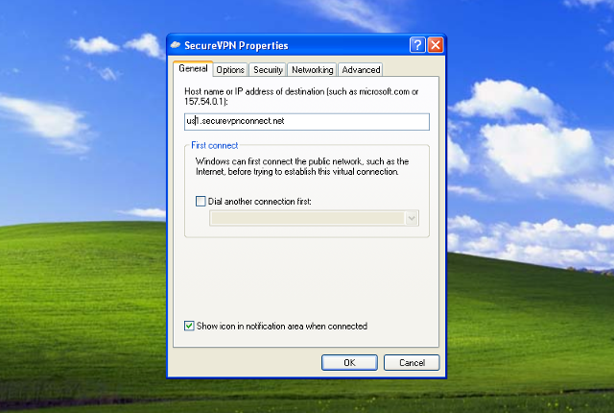
Task: Click the First connect group label
Action: [215, 145]
